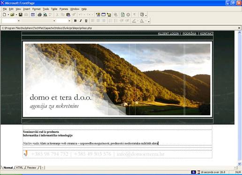Open the Edit menu
The image size is (242, 175).
coord(11,9)
